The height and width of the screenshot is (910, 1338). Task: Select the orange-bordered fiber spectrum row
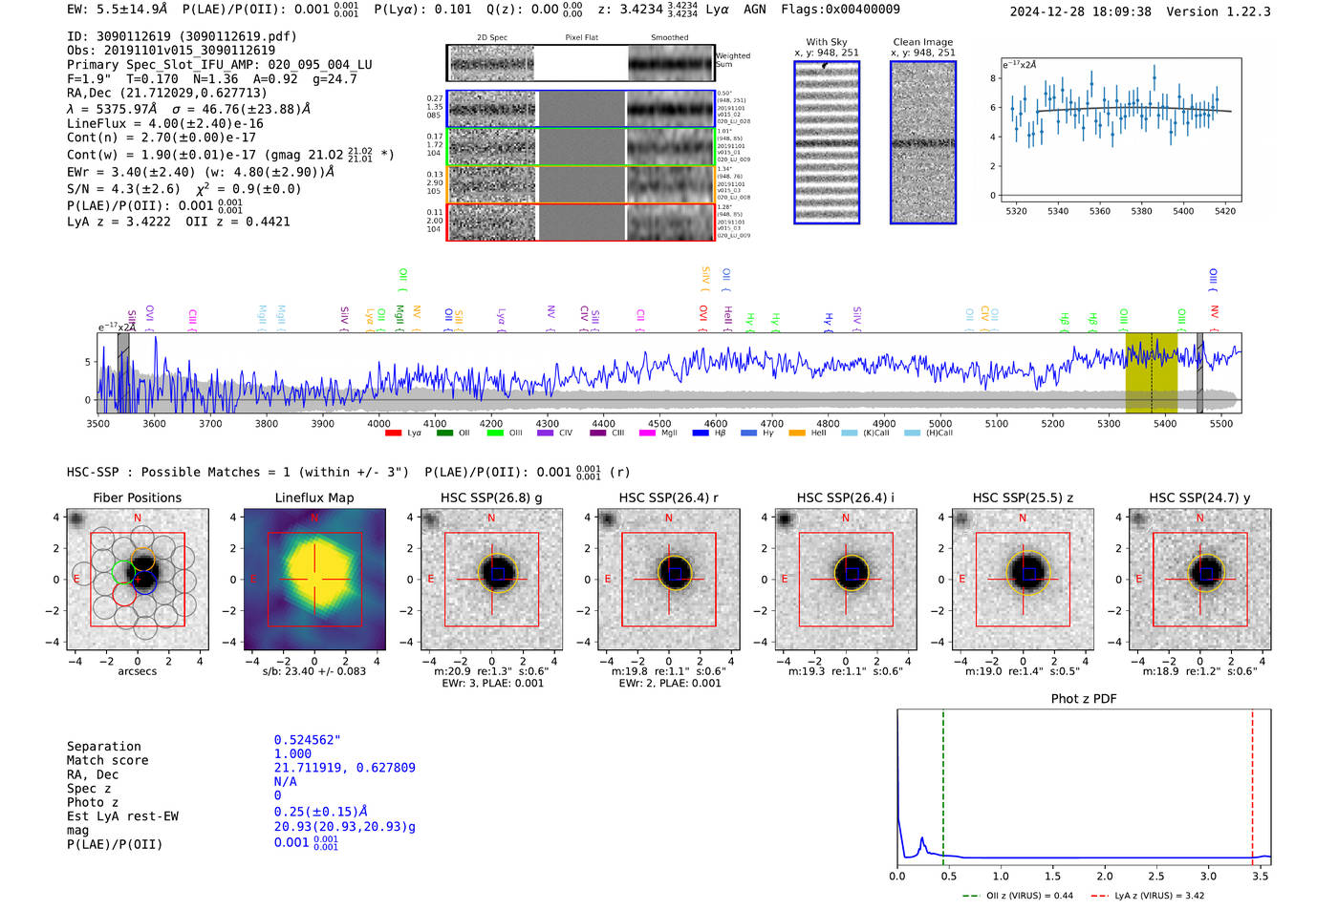coord(580,184)
